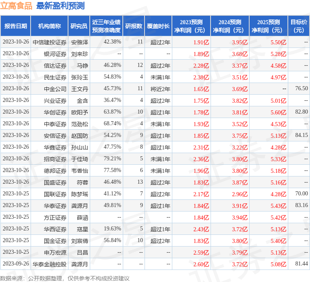Click institution name 兴业证券
Screen dimensions: 310x282
55,101
